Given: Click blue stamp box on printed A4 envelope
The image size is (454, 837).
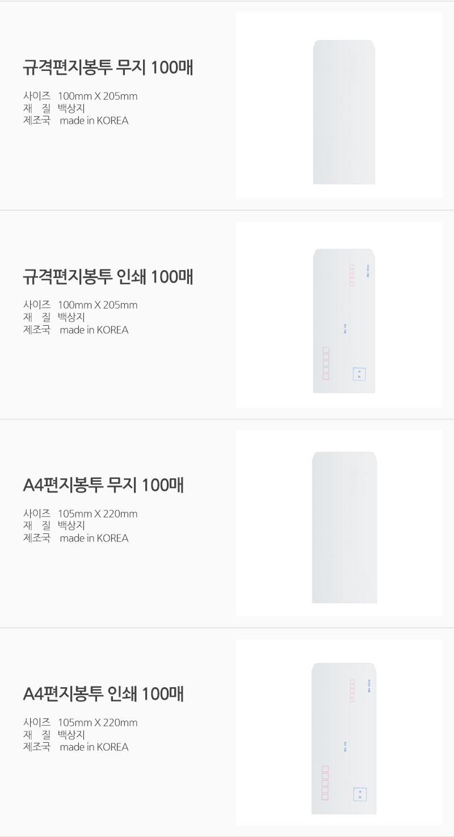Looking at the screenshot, I should (359, 794).
